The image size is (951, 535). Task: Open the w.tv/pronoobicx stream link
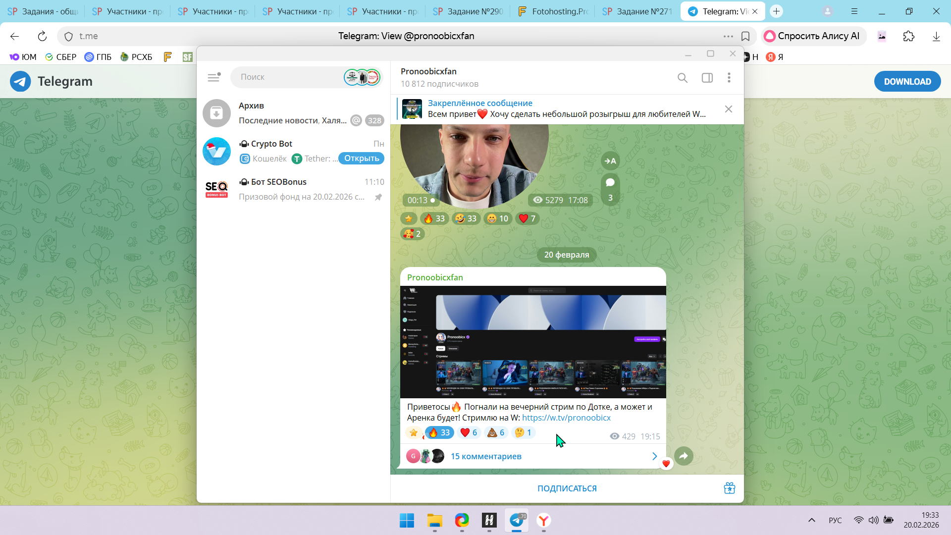[566, 418]
